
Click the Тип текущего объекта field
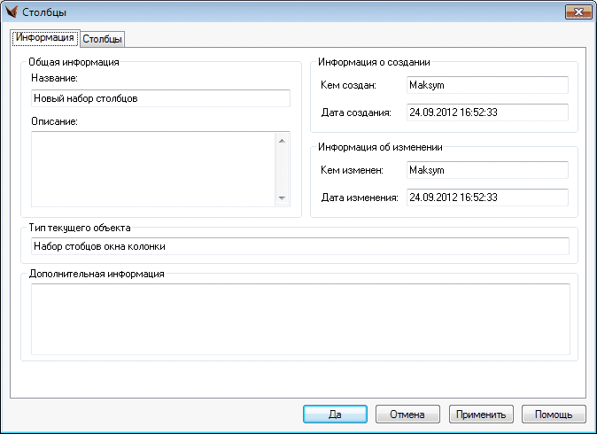[x=299, y=246]
